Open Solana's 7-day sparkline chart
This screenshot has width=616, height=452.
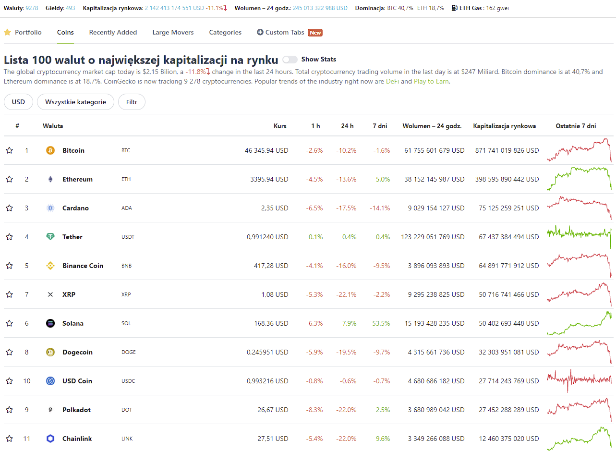(x=579, y=323)
